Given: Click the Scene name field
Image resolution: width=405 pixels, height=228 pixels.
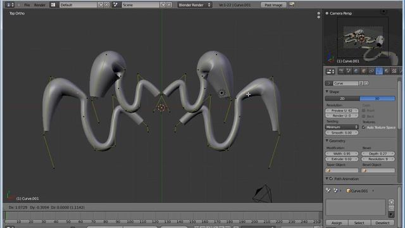Looking at the screenshot, I should point(140,5).
